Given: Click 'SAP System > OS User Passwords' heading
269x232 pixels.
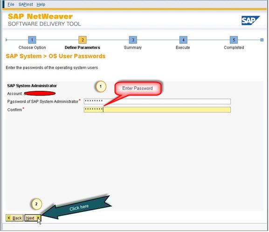Looking at the screenshot, I should pyautogui.click(x=55, y=56).
